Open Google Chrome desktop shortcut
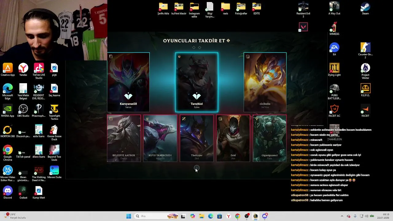The image size is (393, 221). click(x=8, y=153)
